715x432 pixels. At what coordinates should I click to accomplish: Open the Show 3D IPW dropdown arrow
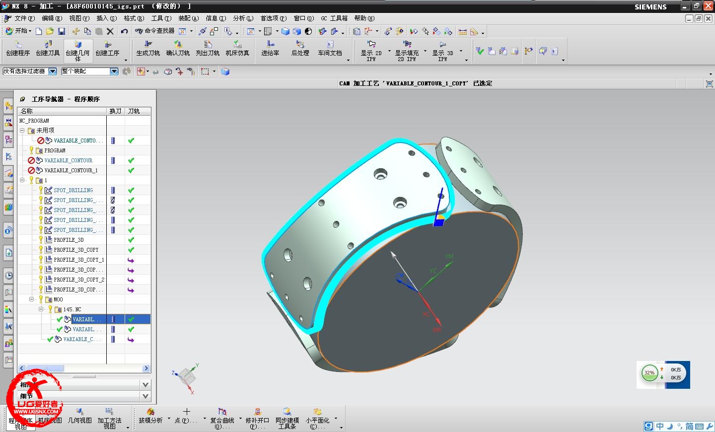461,51
